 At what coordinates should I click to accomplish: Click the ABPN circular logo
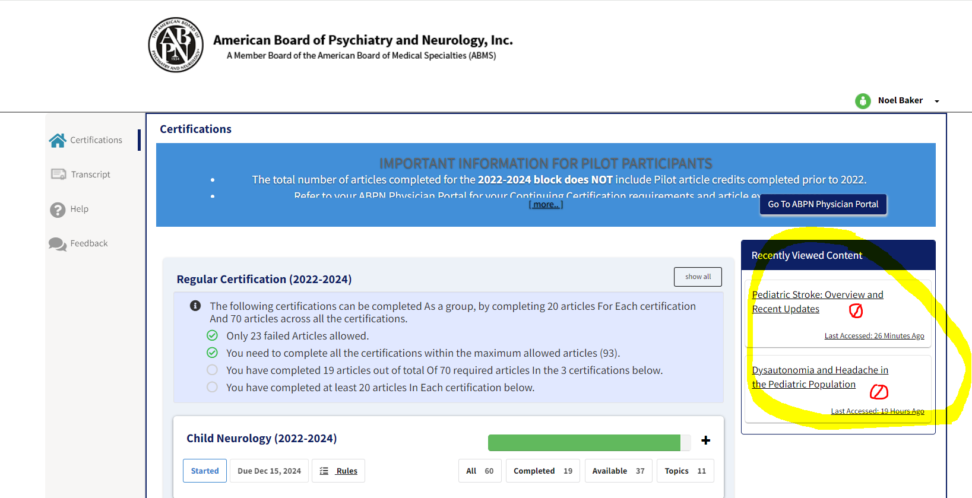click(176, 45)
